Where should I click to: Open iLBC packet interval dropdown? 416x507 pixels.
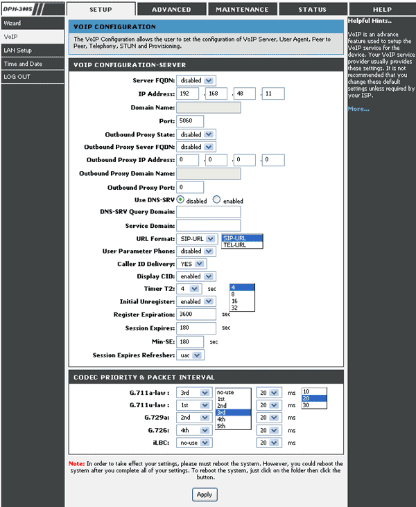tap(269, 443)
